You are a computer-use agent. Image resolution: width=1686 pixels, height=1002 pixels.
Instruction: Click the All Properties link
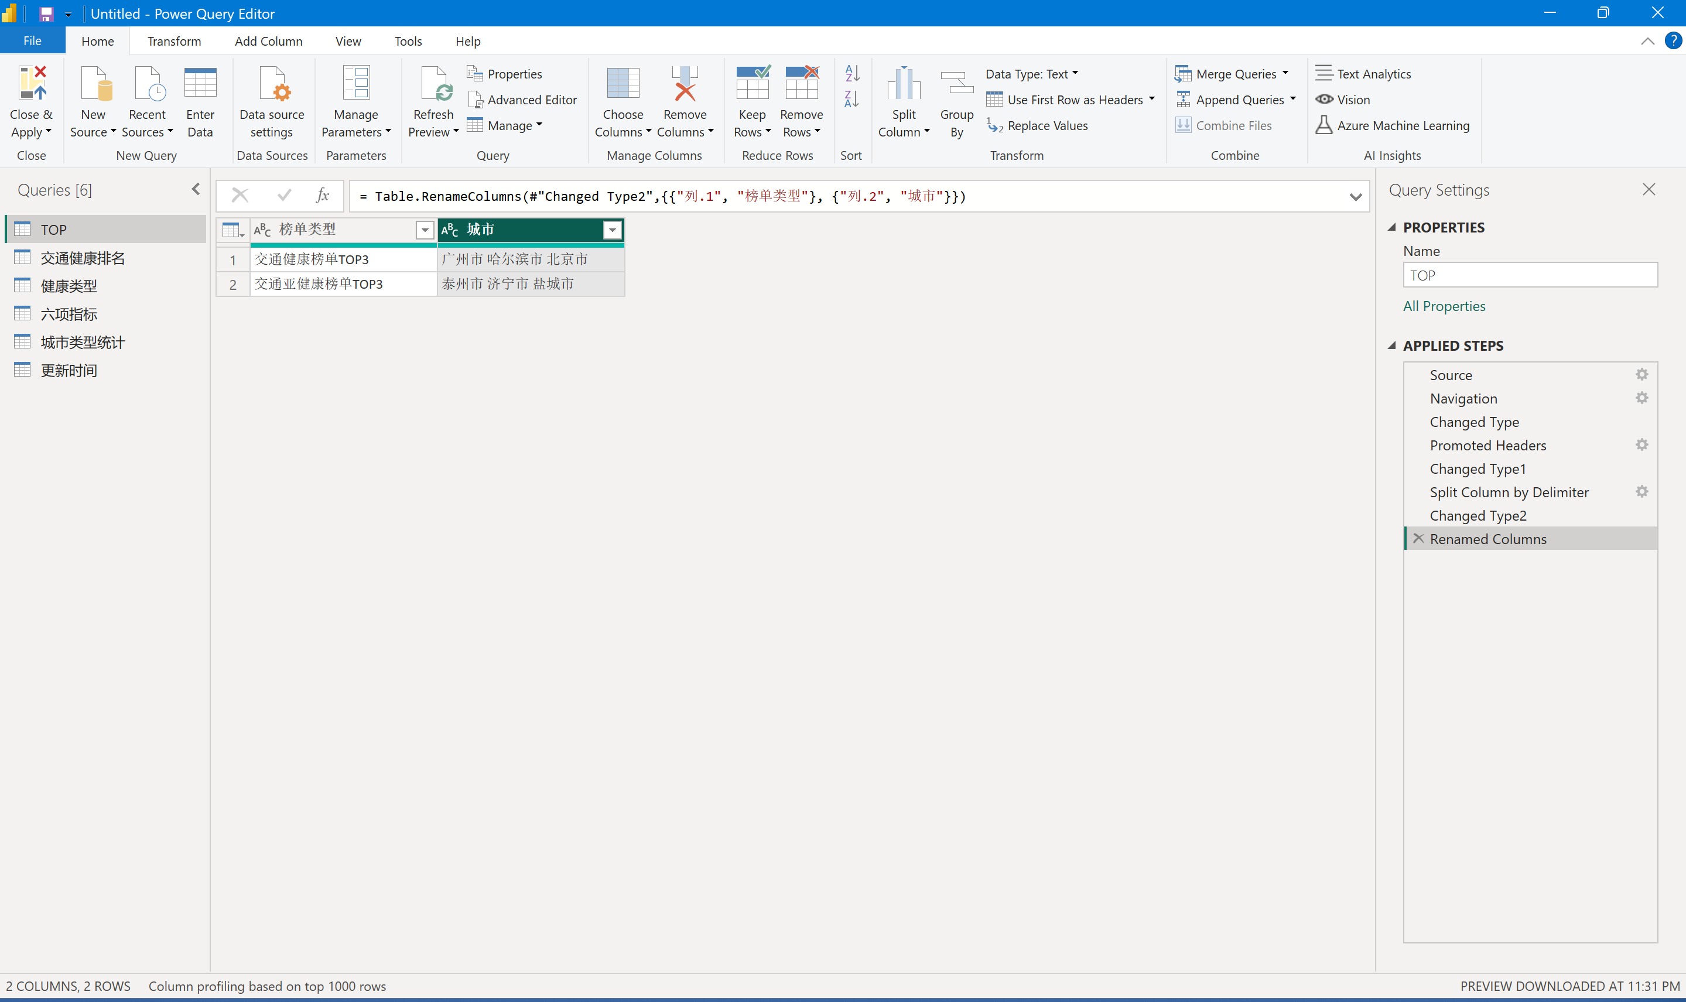pyautogui.click(x=1444, y=306)
